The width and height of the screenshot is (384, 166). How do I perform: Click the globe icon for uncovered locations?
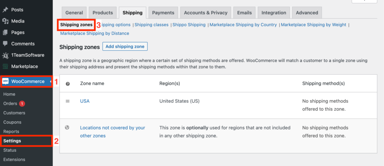68,128
